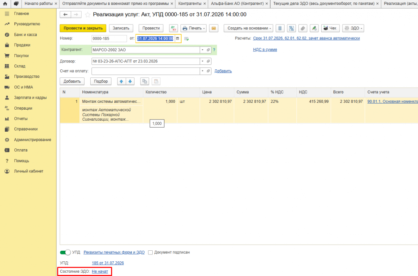Check the Документ подписан checkbox
Viewport: 418px width, 276px height.
pyautogui.click(x=151, y=252)
